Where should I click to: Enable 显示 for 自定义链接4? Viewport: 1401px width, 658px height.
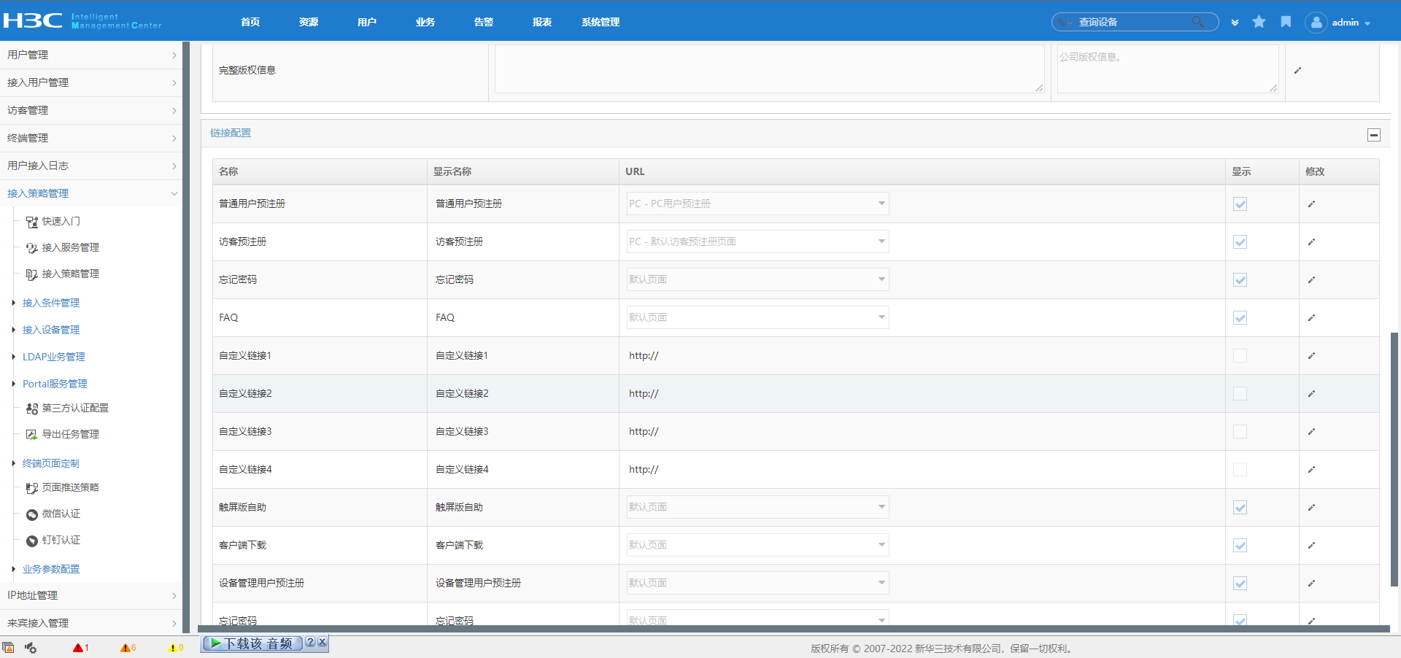pos(1240,470)
